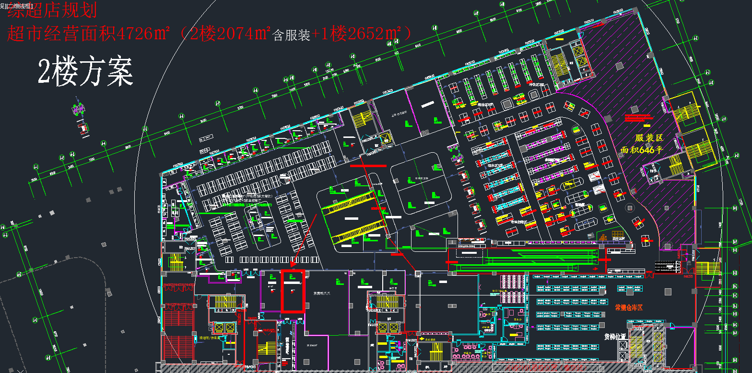Click the circled column symbol in clothing zone
Screen dimensions: 752x373
(x=629, y=208)
